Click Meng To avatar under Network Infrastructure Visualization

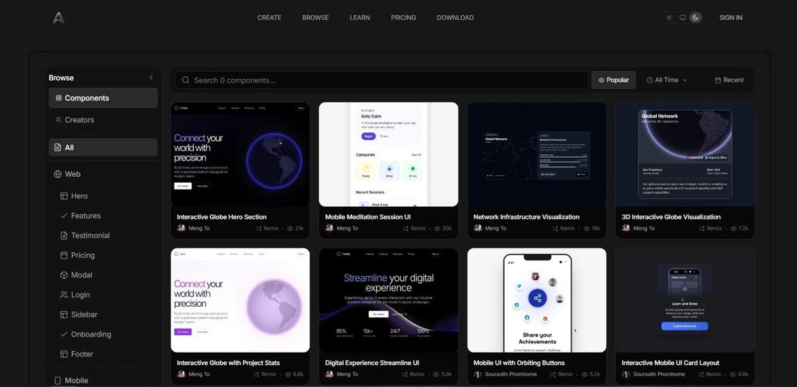(478, 229)
